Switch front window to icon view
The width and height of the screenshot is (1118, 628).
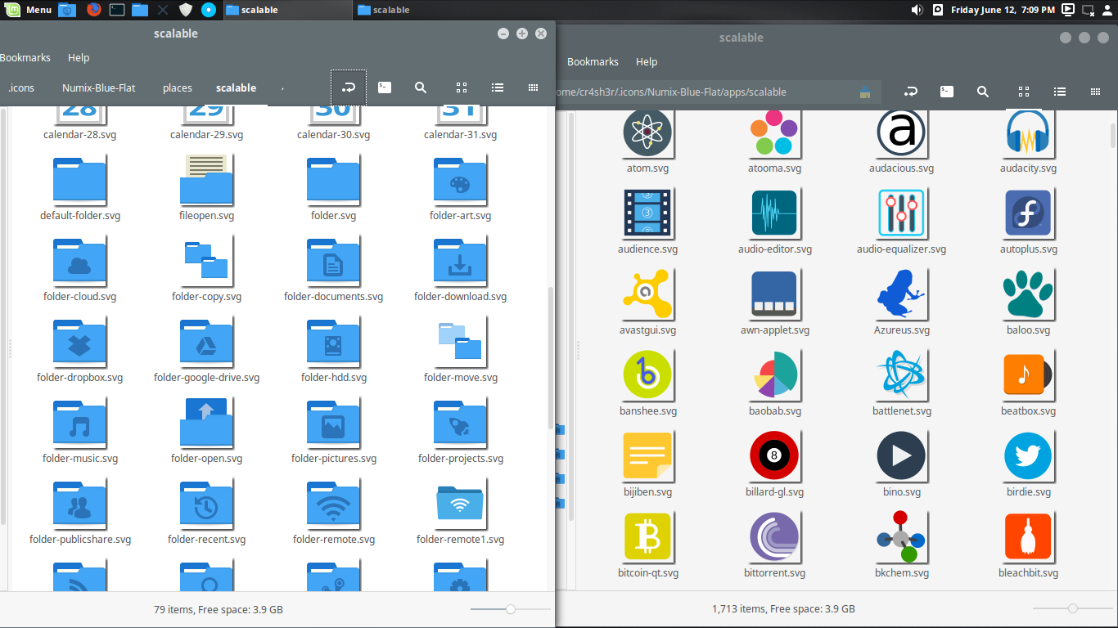tap(461, 87)
